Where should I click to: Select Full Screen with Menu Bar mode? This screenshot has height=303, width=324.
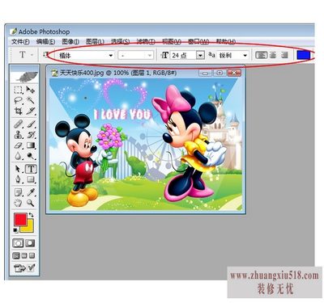click(24, 255)
